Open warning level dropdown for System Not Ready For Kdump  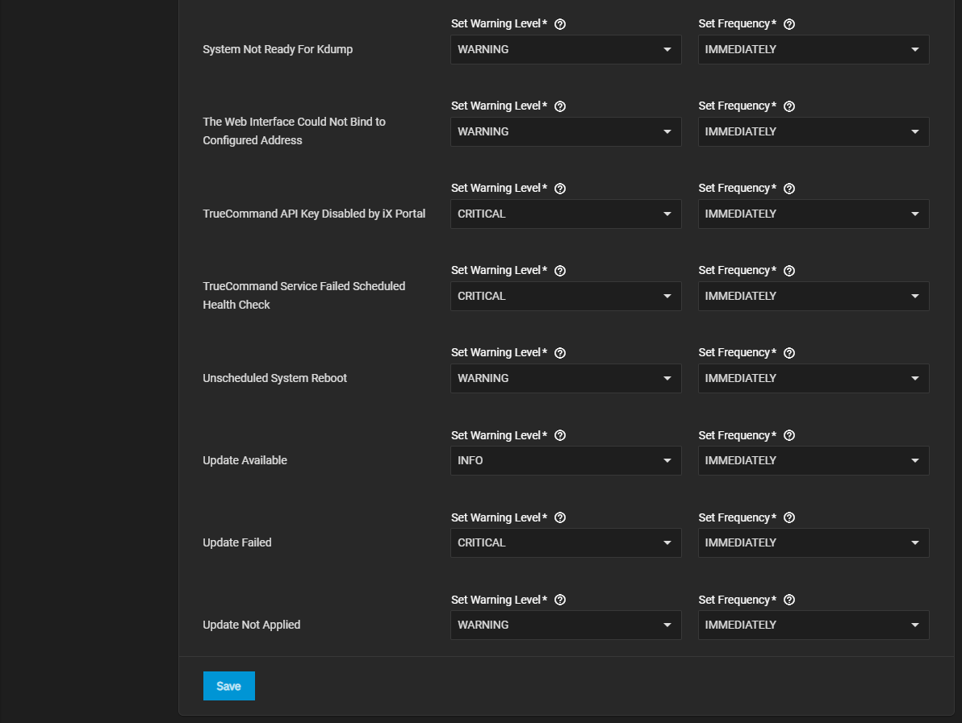tap(565, 50)
